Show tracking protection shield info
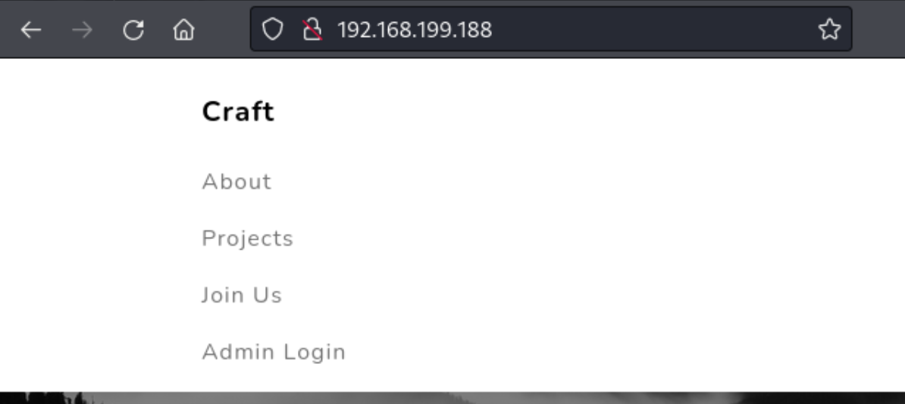The width and height of the screenshot is (905, 404). pyautogui.click(x=272, y=29)
